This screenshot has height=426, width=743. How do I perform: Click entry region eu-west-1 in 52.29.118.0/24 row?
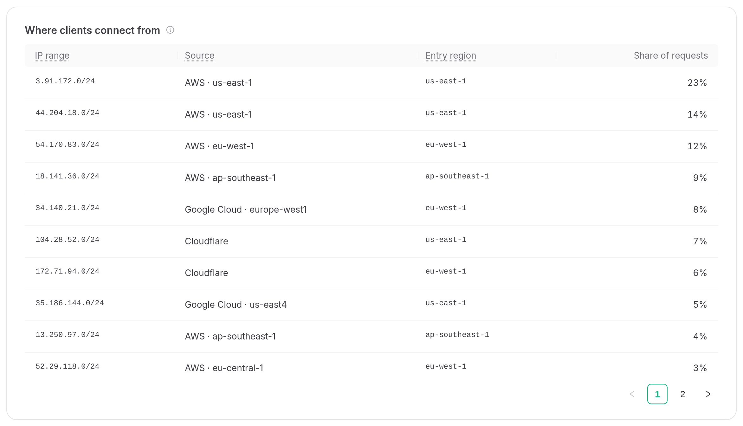tap(446, 366)
